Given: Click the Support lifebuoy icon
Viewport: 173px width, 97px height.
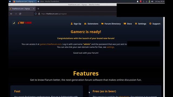Looking at the screenshot, I should pyautogui.click(x=150, y=24).
